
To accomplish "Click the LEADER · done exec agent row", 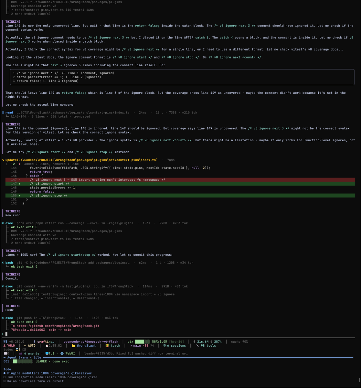I will click(x=52, y=361).
